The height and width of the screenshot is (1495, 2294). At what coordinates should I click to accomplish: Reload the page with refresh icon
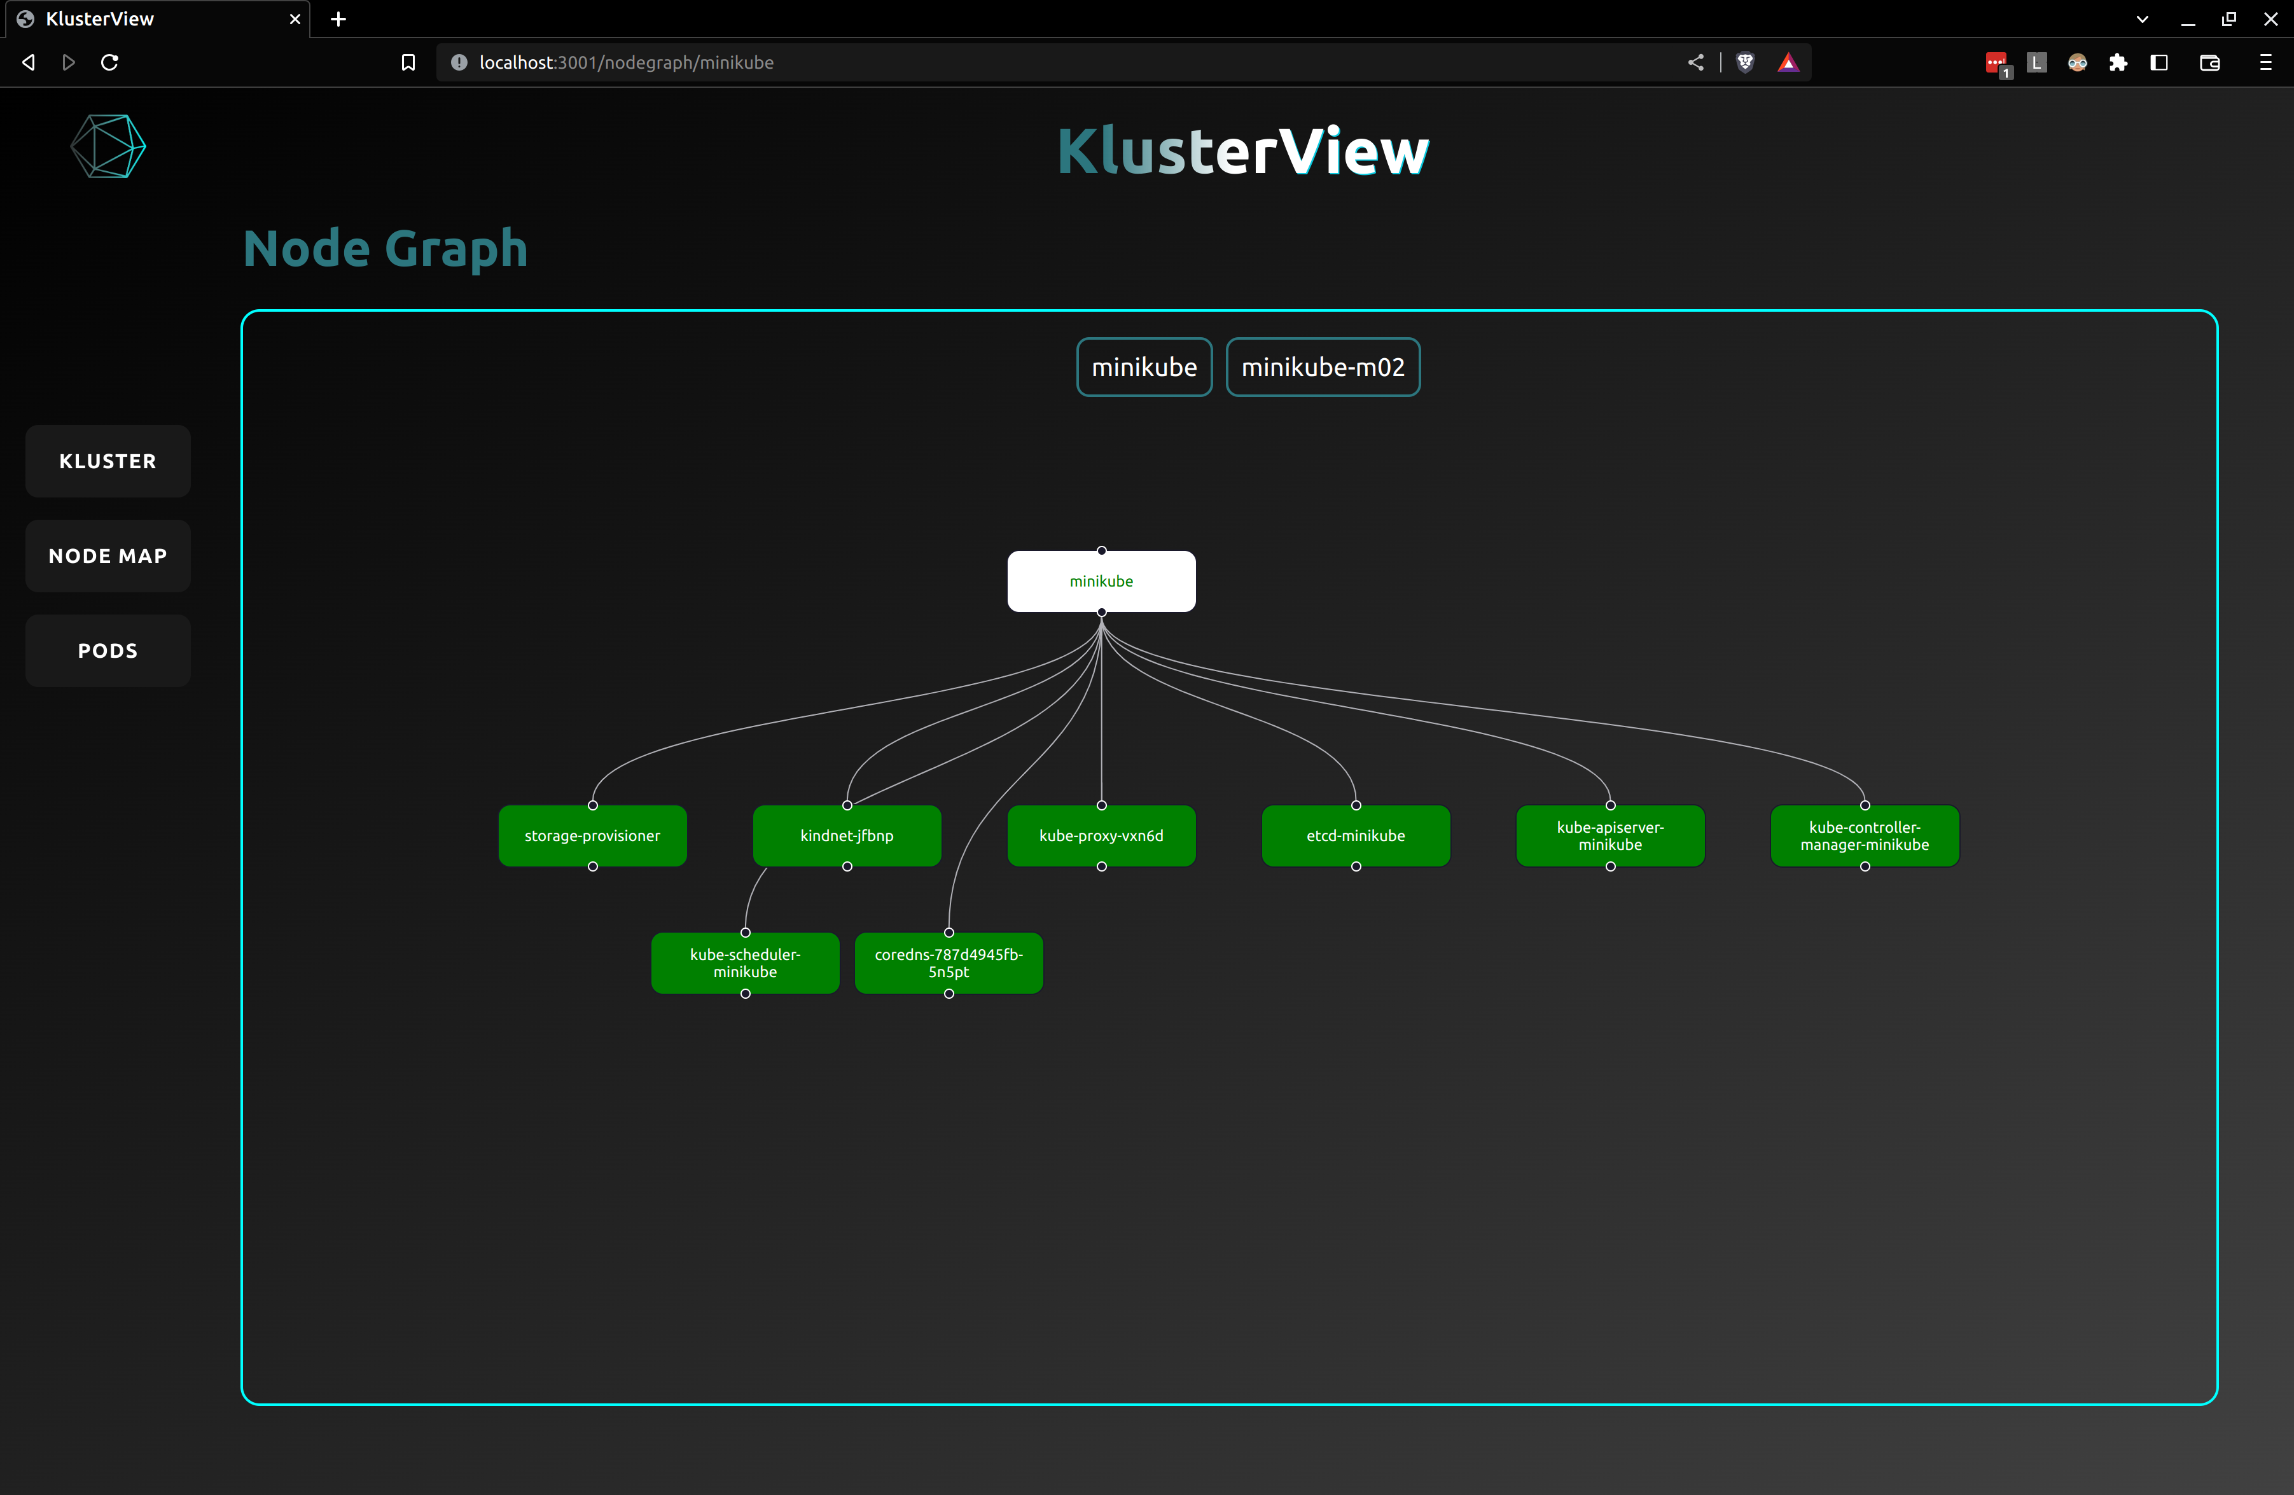[x=110, y=62]
